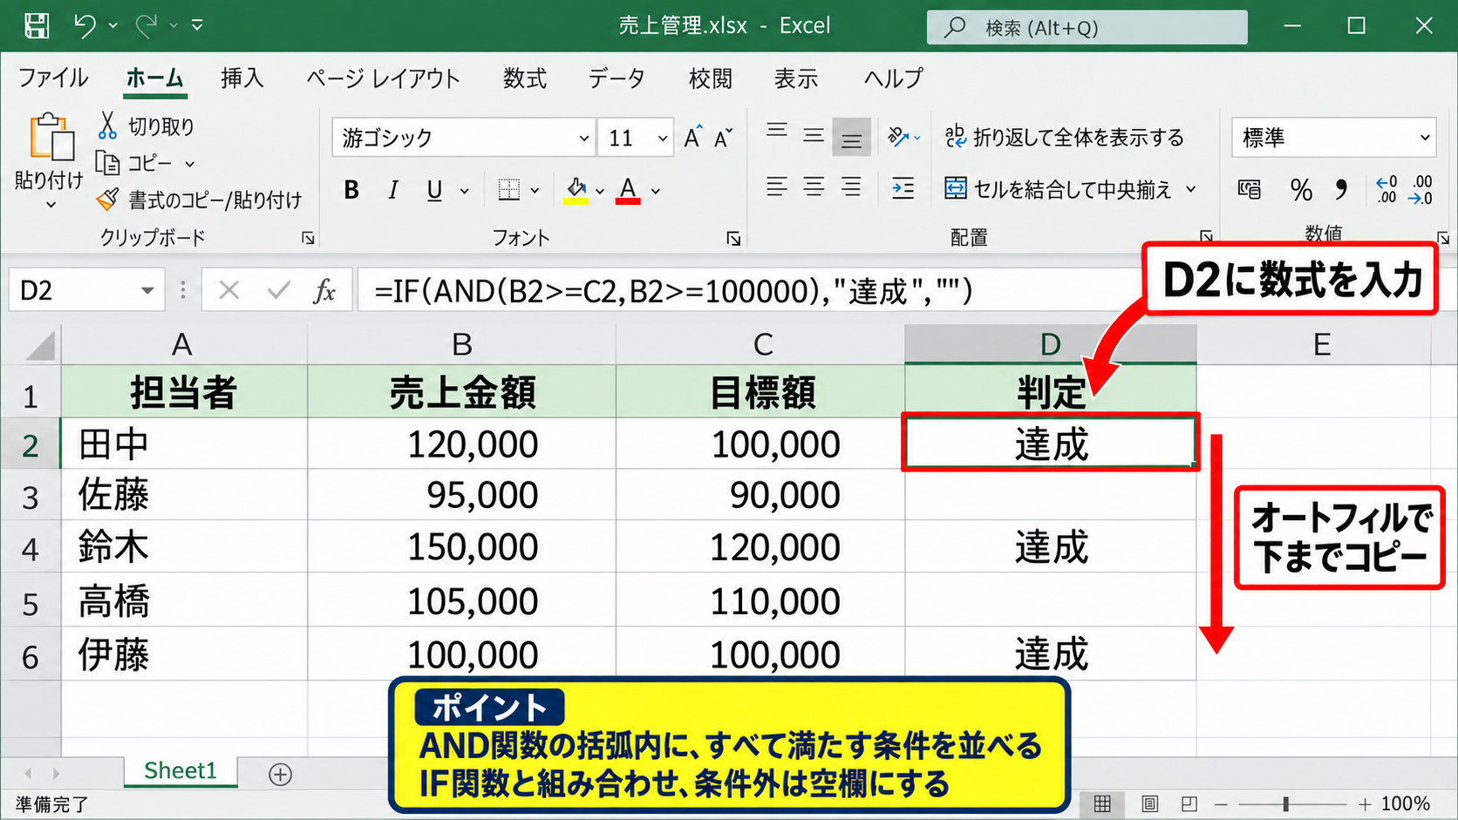Switch to the 数式 tab
Screen dimensions: 1458x820
524,78
